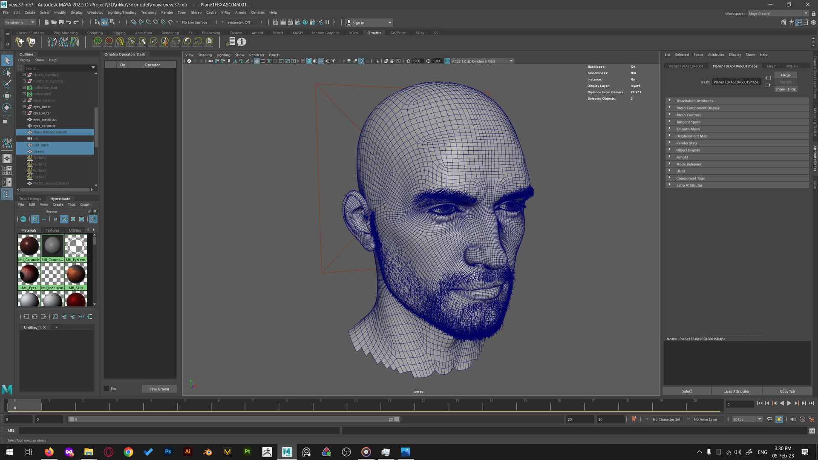Open the Rendering menu set dropdown

coord(19,22)
